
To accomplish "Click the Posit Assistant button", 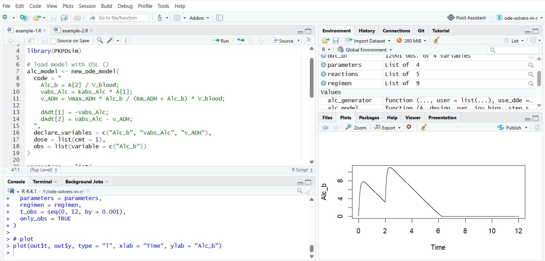I will point(467,18).
